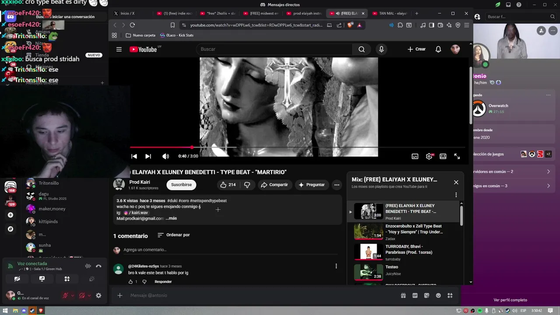Viewport: 560px width, 315px height.
Task: Open more actions menu beside Preguntar
Action: pyautogui.click(x=337, y=185)
